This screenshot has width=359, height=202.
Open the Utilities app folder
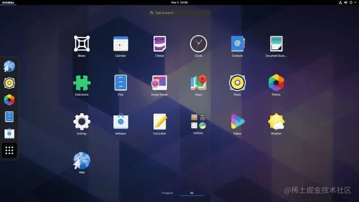click(198, 122)
